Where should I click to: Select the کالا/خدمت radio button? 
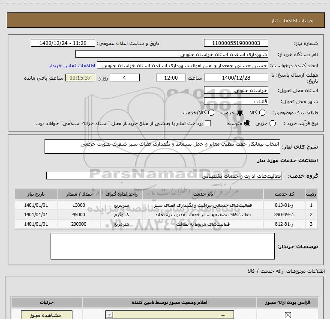[211, 113]
